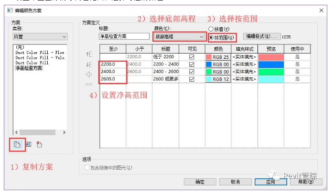333x194 pixels.
Task: Click the 至少 column header
Action: pos(113,49)
